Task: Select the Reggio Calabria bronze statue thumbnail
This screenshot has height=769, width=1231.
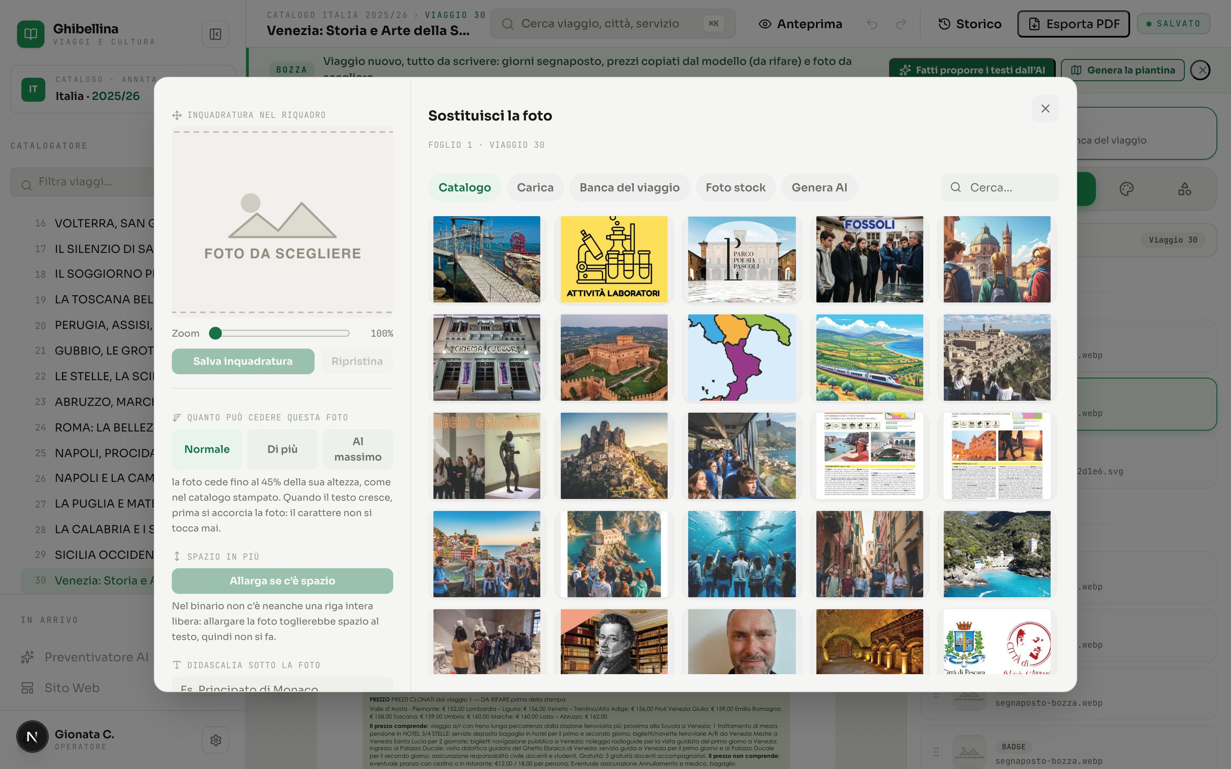Action: click(486, 456)
